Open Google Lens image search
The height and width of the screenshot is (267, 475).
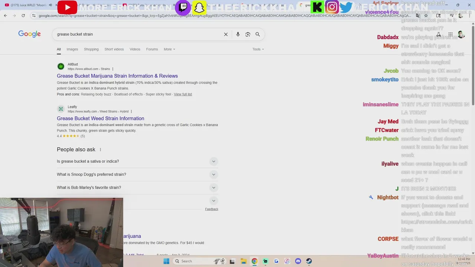click(x=248, y=34)
